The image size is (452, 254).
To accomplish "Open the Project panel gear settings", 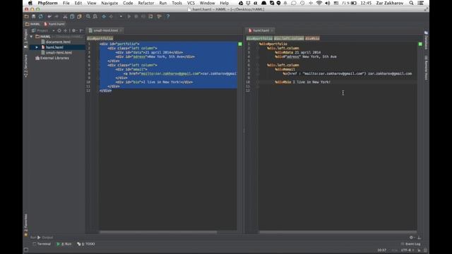I will 74,30.
